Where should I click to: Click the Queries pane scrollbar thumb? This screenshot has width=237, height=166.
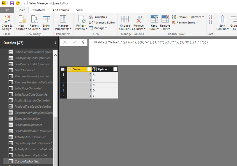point(55,141)
